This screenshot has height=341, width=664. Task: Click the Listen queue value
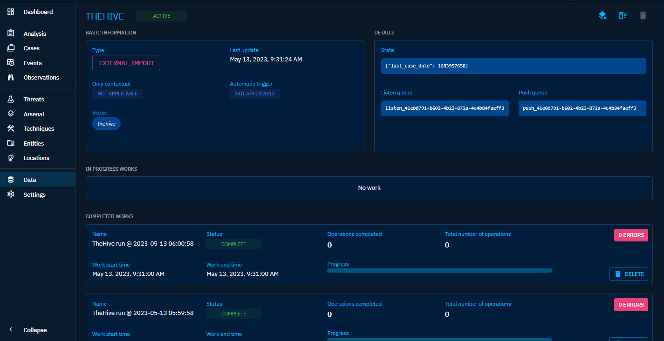(445, 108)
